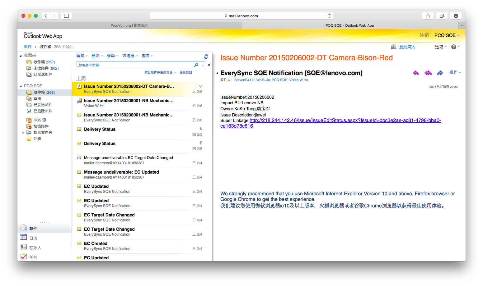Open the 筛选器 (Filter) dropdown
Image resolution: width=483 pixels, height=286 pixels.
(130, 56)
